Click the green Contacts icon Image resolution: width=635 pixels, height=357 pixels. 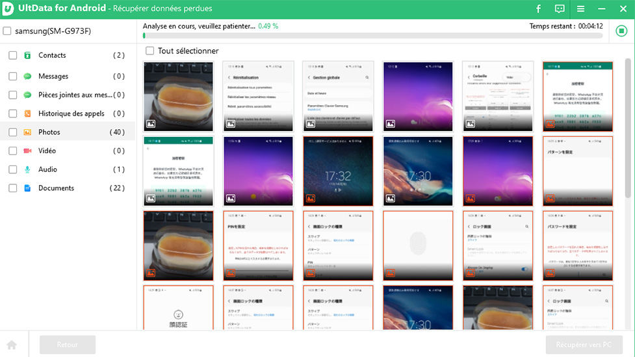point(28,56)
